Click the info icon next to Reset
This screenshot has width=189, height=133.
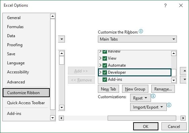point(153,96)
